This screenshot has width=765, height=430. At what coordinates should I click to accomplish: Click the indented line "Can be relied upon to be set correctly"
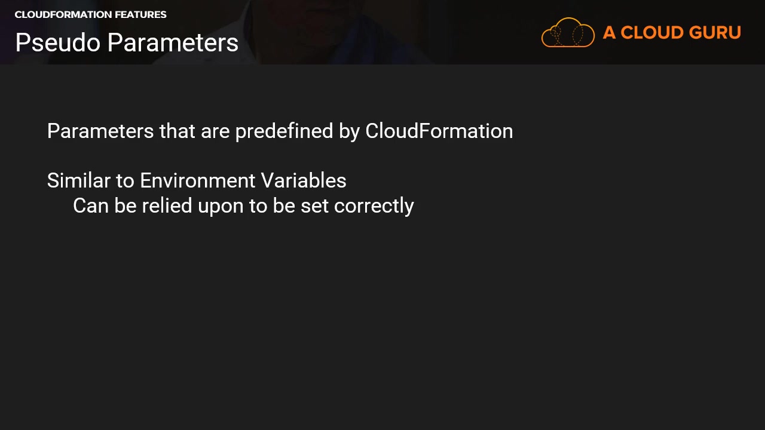coord(243,206)
